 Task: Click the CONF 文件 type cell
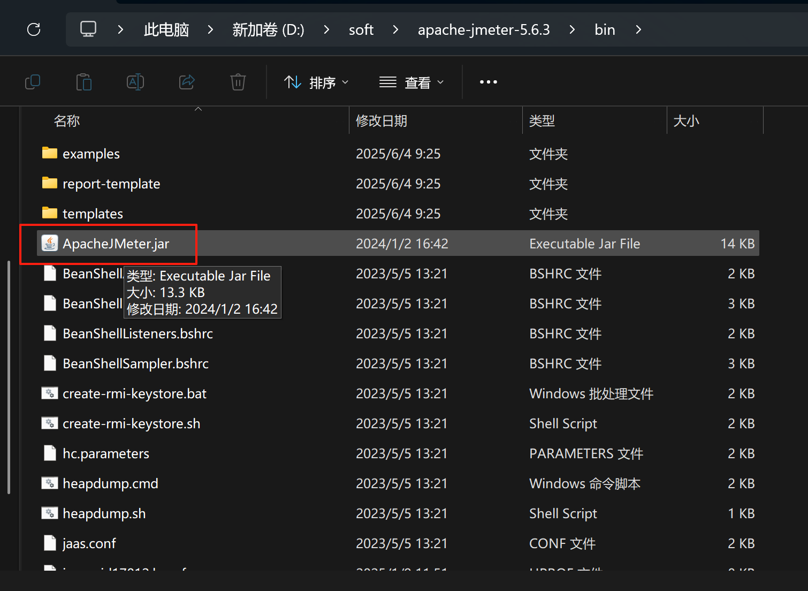pos(562,543)
